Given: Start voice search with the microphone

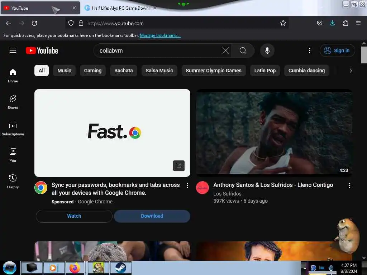Looking at the screenshot, I should click(x=267, y=50).
